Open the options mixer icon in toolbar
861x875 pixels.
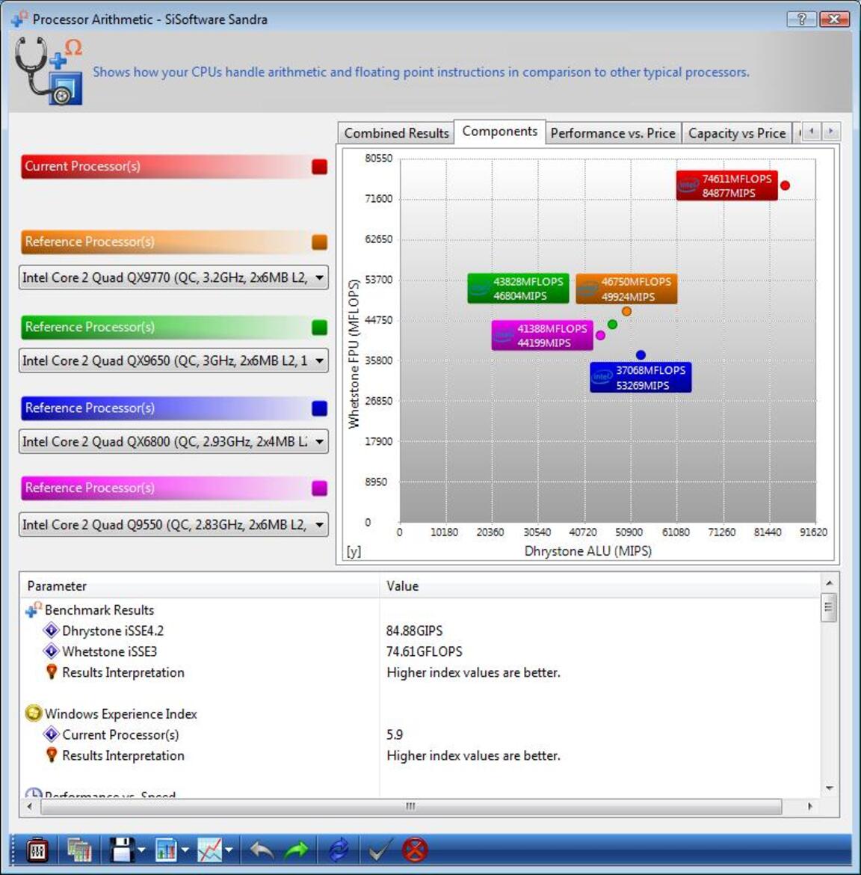(37, 850)
